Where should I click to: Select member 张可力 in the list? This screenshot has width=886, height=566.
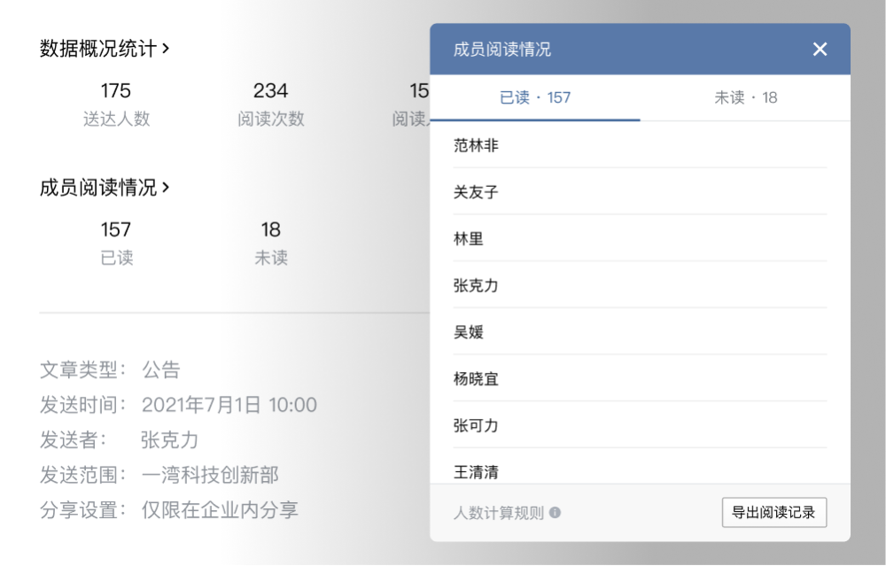[x=476, y=426]
